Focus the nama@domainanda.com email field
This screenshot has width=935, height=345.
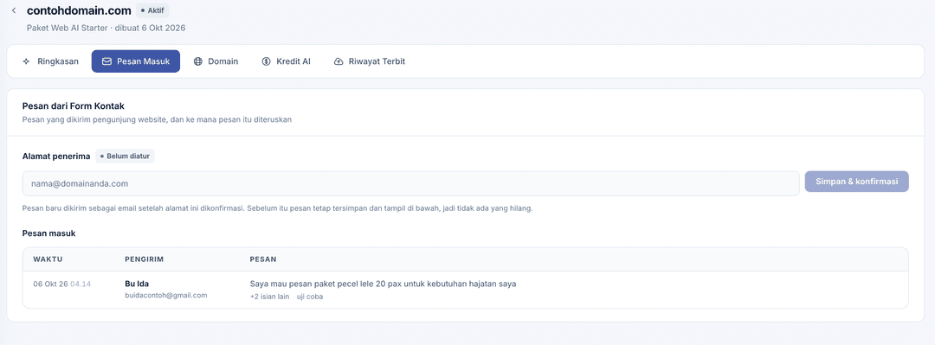411,183
